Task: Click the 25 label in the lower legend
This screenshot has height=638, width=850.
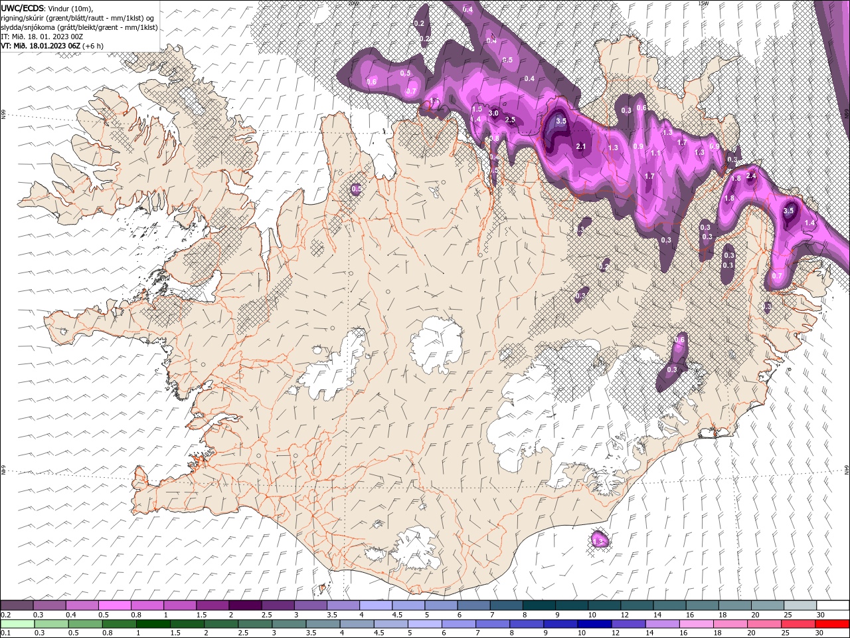Action: (785, 633)
